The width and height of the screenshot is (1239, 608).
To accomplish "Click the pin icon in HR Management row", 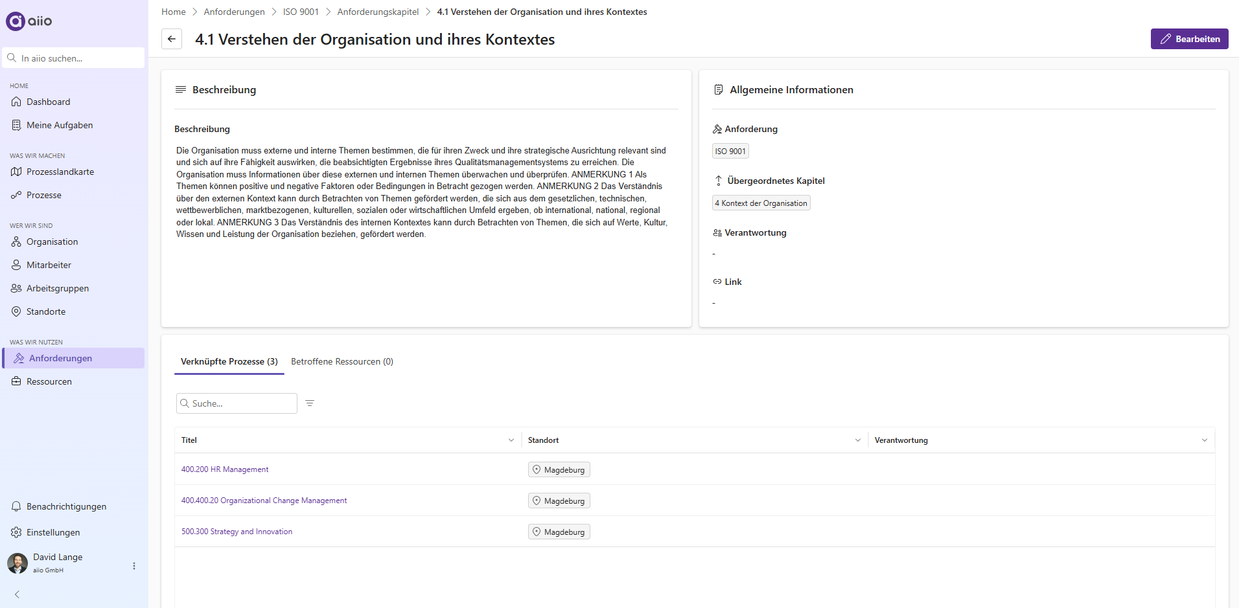I will tap(537, 469).
